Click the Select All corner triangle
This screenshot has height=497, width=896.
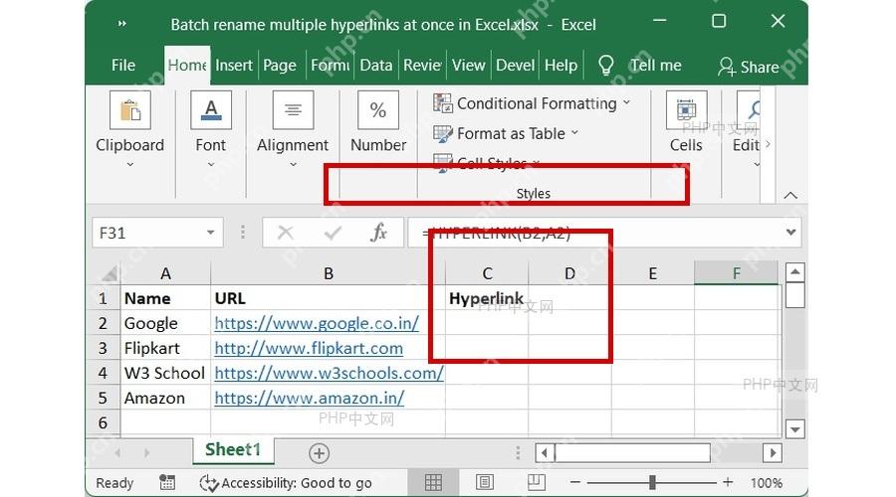110,274
